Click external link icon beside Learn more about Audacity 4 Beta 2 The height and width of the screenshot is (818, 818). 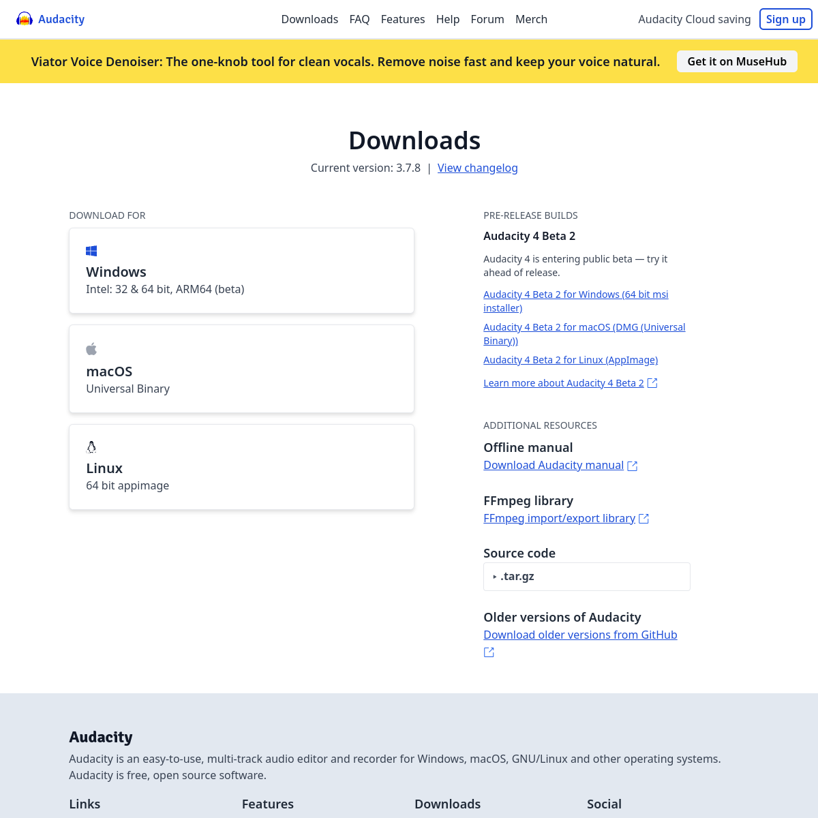(x=652, y=383)
